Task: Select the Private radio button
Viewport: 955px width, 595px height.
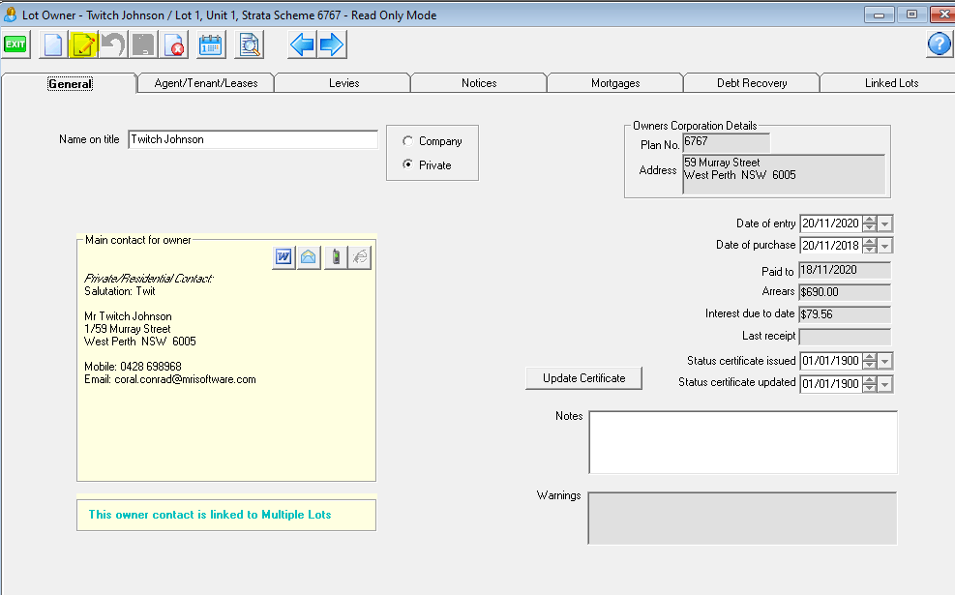Action: (x=407, y=164)
